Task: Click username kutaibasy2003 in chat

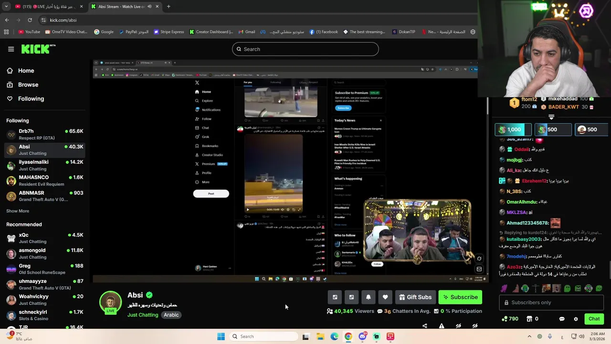Action: click(524, 239)
